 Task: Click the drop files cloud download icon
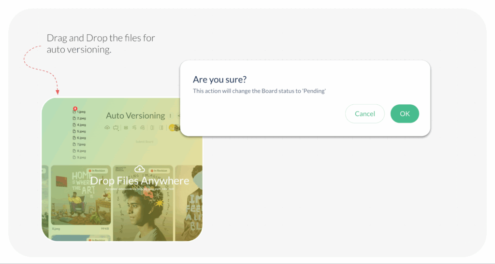point(140,169)
